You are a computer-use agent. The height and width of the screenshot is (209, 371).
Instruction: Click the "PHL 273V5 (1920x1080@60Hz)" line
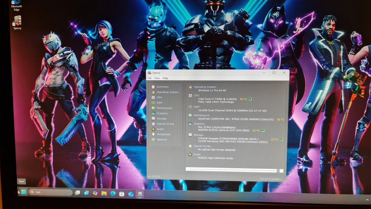tap(217, 127)
